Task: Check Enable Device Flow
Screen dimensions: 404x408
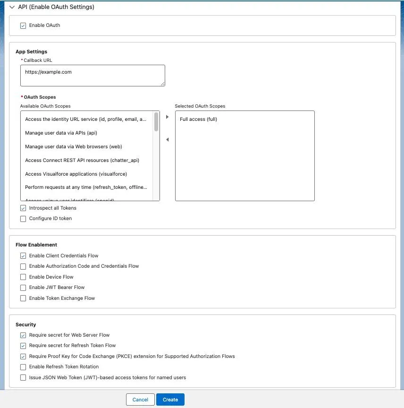Action: coord(23,277)
